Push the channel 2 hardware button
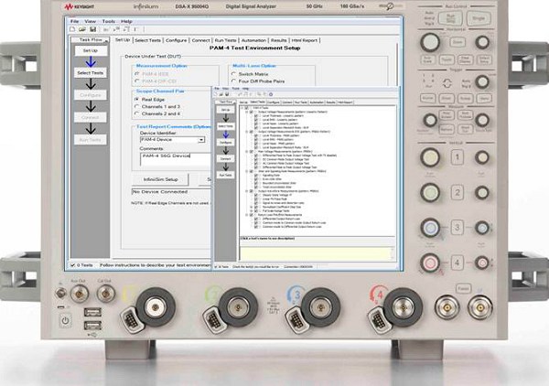The width and height of the screenshot is (549, 386). click(457, 192)
